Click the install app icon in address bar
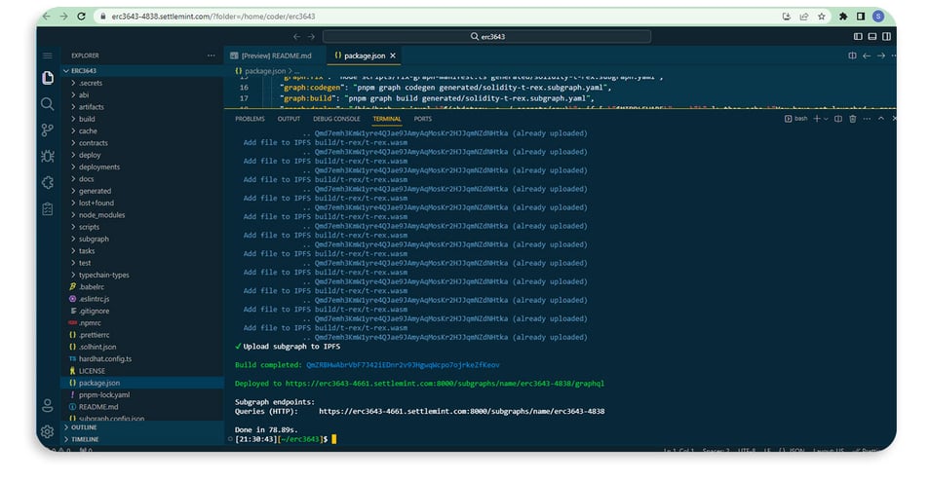 click(787, 17)
